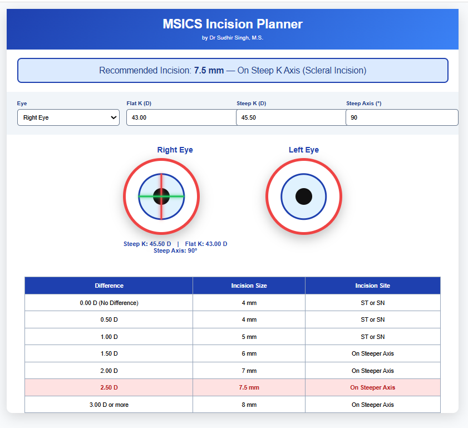Click the Dr Sudhir Singh byline
Viewport: 468px width, 428px height.
pos(233,38)
